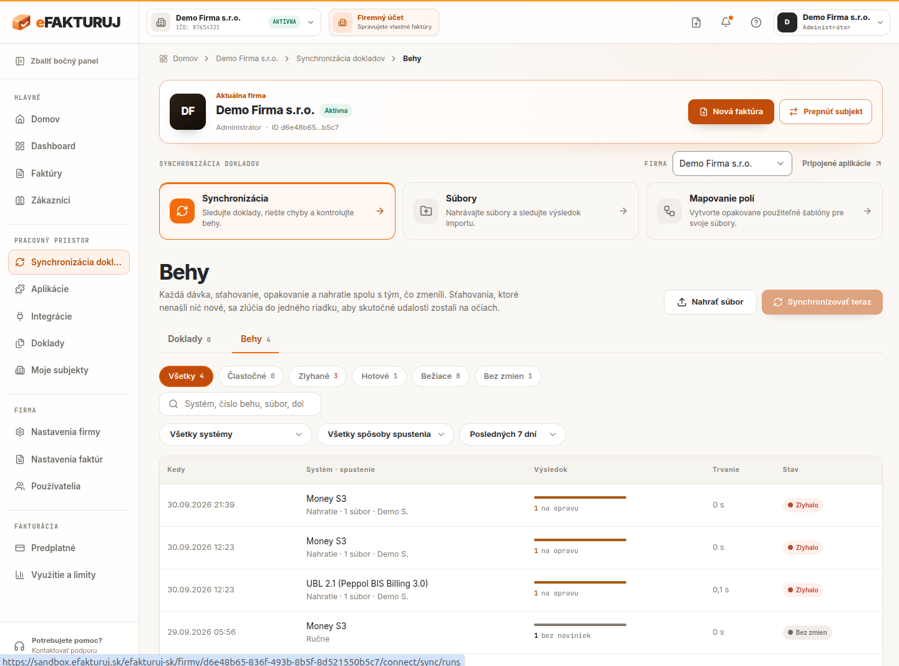
Task: Click the eFAKTURUJ logo
Action: click(x=66, y=22)
